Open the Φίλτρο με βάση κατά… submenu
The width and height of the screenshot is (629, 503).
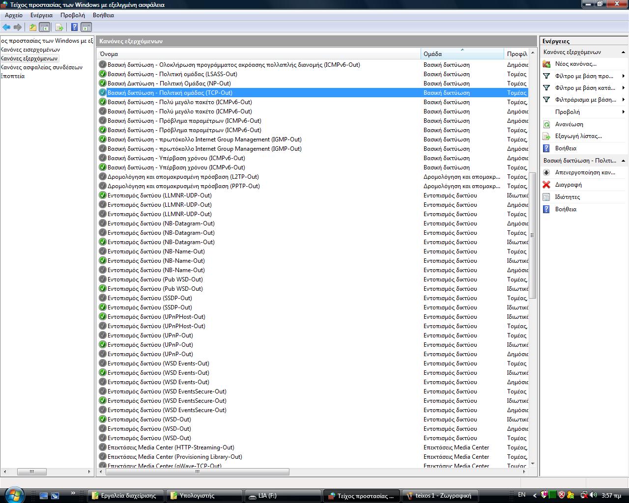(585, 88)
